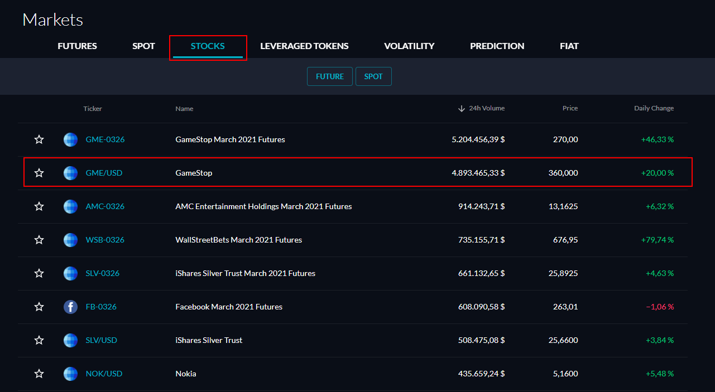This screenshot has width=715, height=392.
Task: Click the Facebook logo icon for FB-0326
Action: pos(70,307)
